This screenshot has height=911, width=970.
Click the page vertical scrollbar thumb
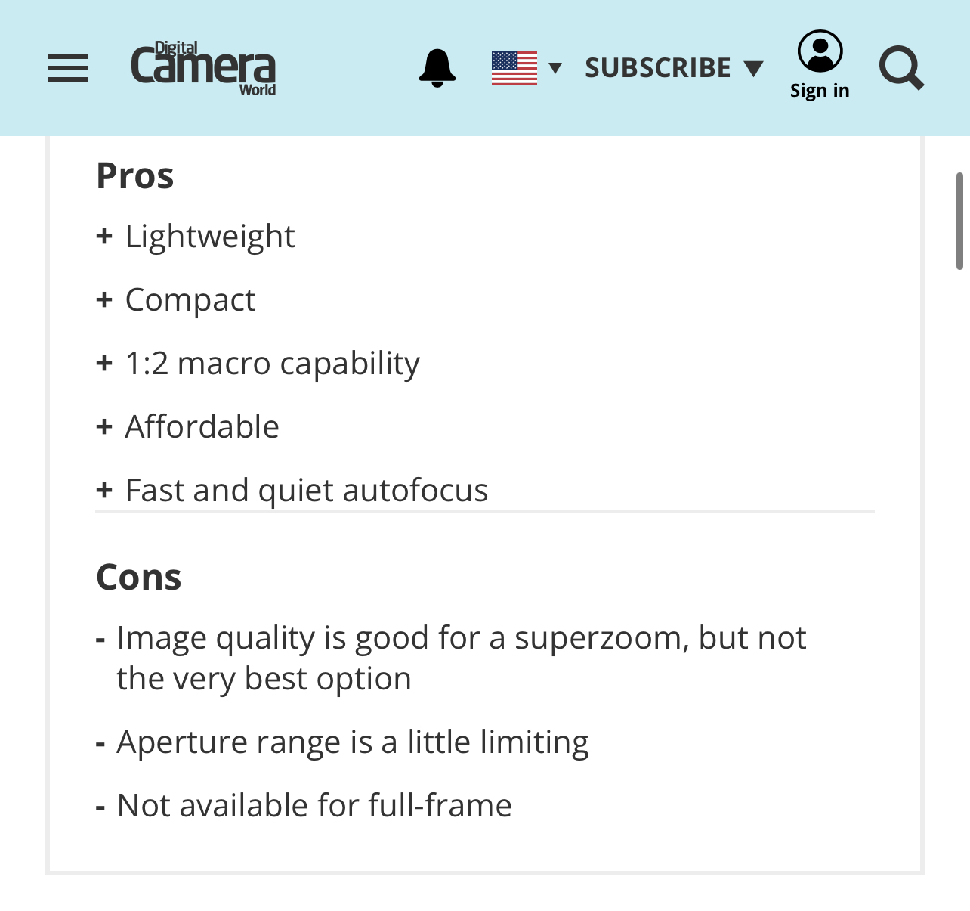pos(959,221)
